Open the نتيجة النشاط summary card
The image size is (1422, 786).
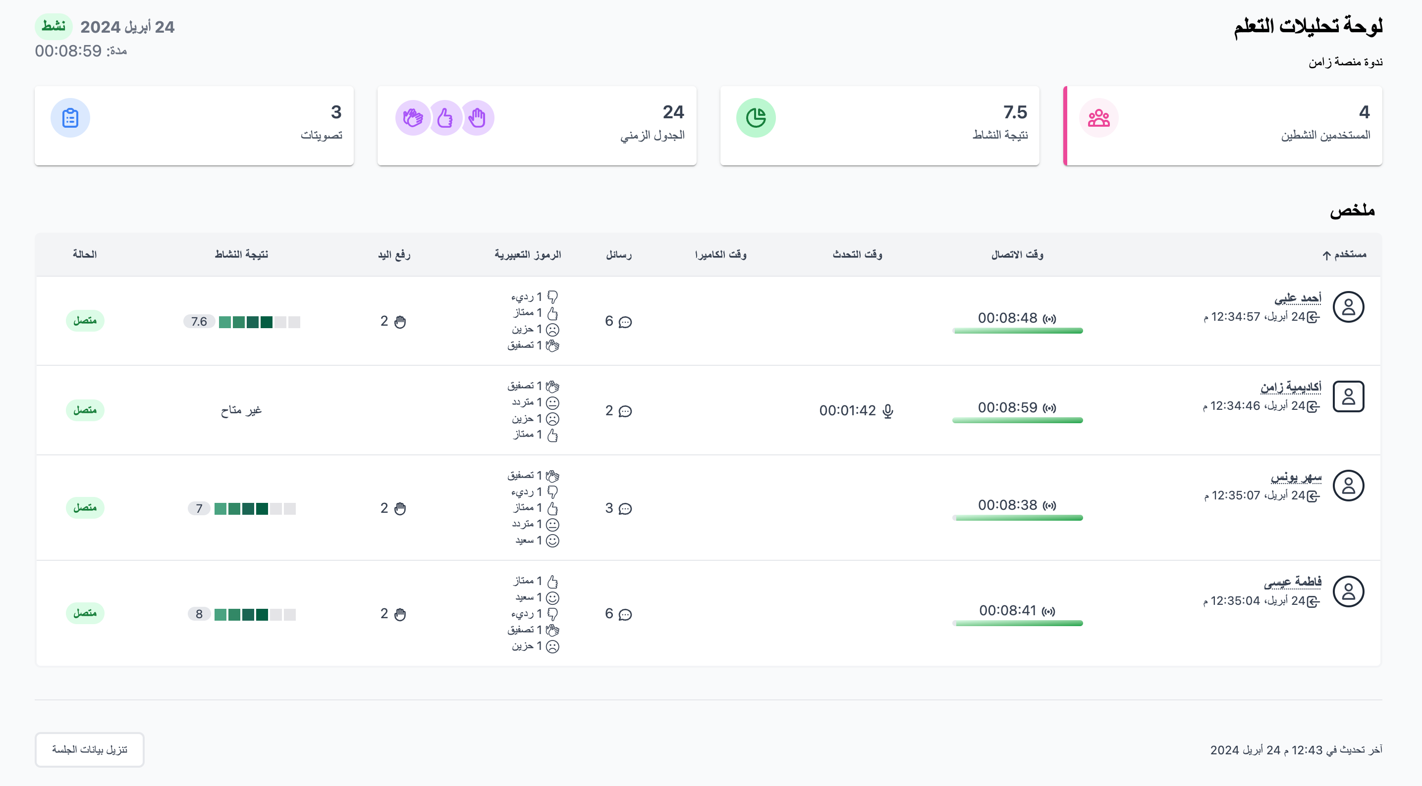879,126
